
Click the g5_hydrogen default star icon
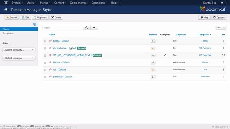[153, 48]
